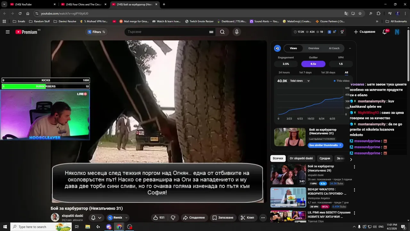This screenshot has height=231, width=410.
Task: Select the VPH 1.5 pill
Action: tap(341, 64)
